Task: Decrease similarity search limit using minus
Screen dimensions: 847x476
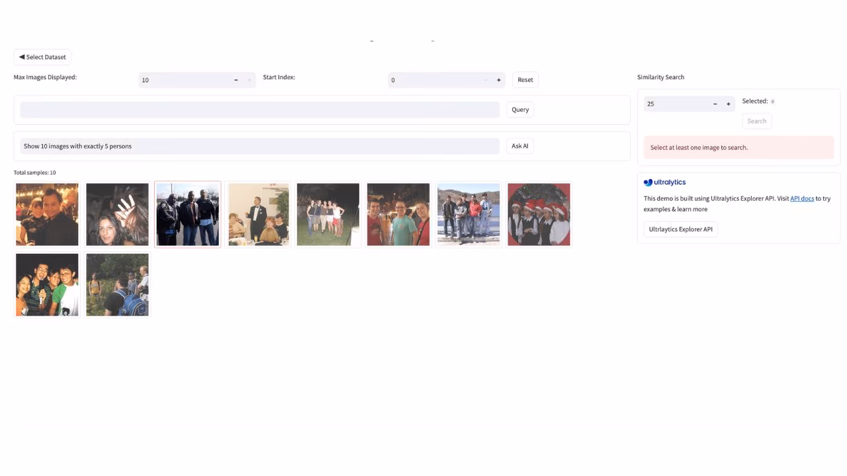Action: pyautogui.click(x=715, y=104)
